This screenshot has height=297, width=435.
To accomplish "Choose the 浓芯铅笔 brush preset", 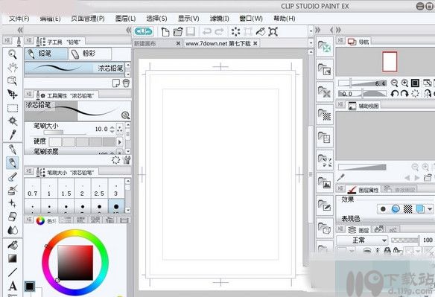I will pyautogui.click(x=74, y=68).
